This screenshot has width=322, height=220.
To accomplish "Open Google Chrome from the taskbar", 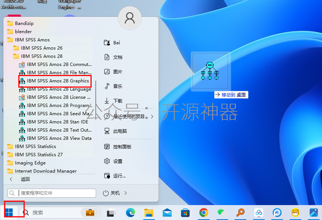I will (203, 213).
